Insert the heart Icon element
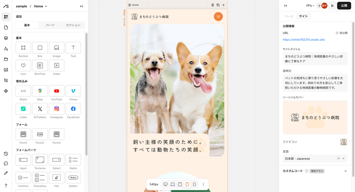 click(x=23, y=65)
